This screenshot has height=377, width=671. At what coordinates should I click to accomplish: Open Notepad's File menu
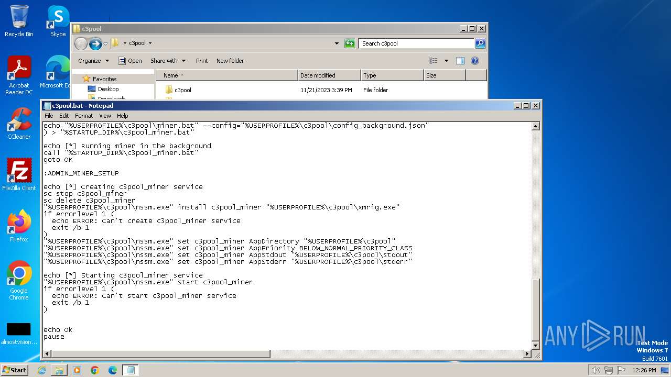coord(49,116)
